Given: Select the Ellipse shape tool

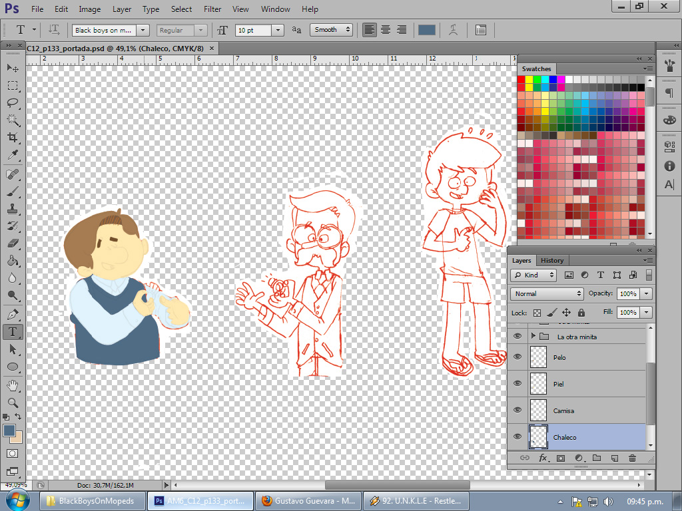Looking at the screenshot, I should [x=13, y=367].
